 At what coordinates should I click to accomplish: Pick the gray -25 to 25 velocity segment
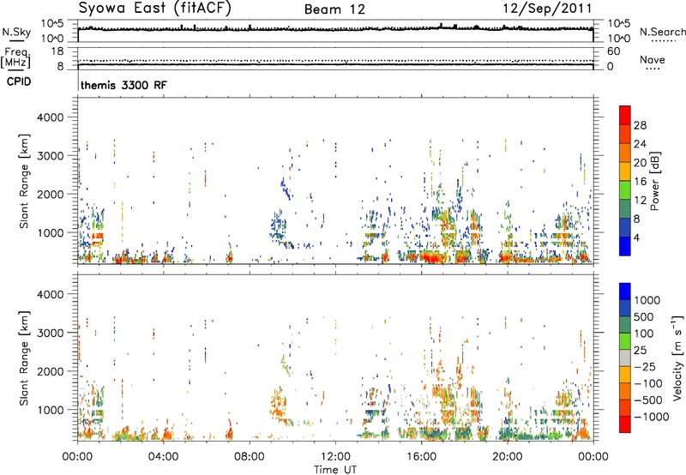(x=625, y=358)
